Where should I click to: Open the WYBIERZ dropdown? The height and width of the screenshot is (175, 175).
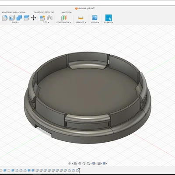108,22
